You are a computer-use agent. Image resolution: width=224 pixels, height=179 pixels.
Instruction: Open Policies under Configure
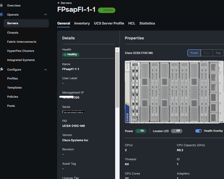(x=12, y=97)
